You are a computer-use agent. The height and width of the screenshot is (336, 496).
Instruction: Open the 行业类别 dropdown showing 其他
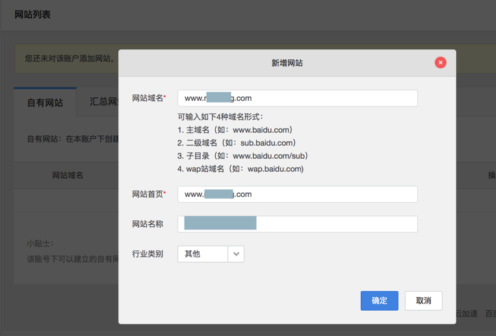[x=203, y=254]
